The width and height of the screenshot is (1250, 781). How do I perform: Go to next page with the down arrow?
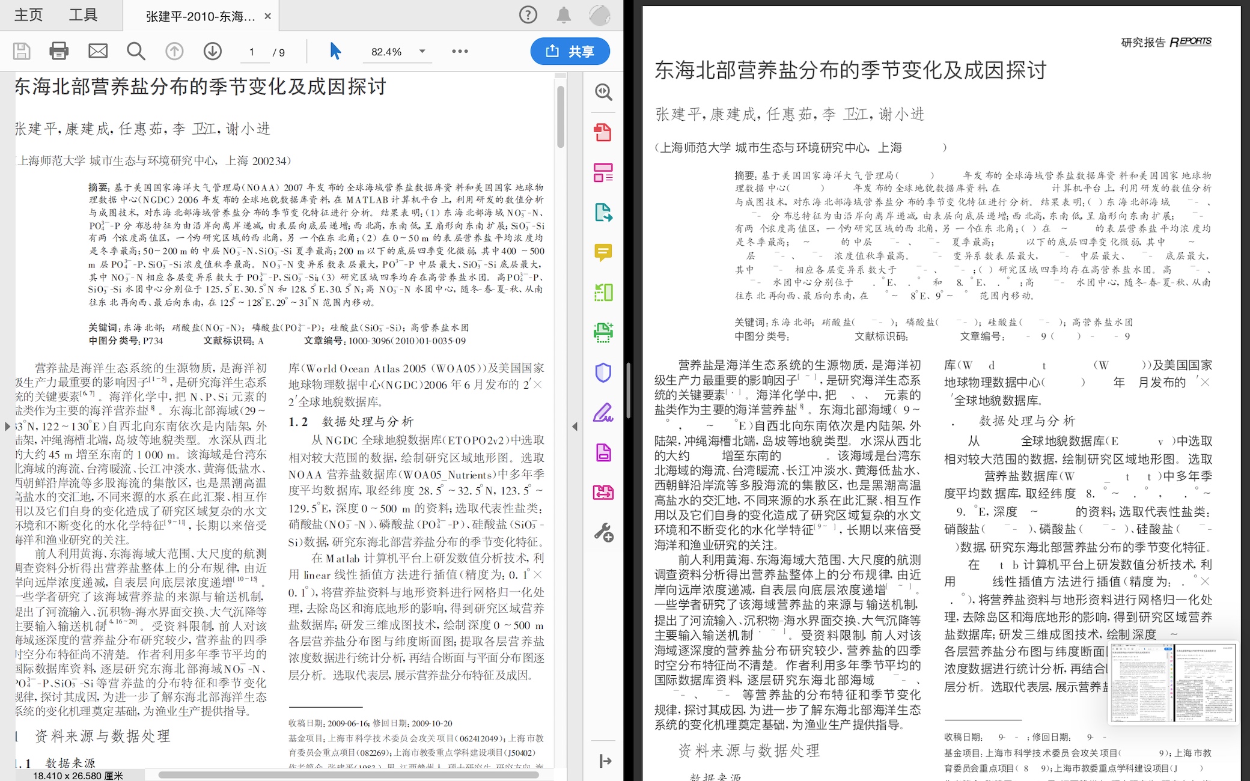(x=212, y=52)
